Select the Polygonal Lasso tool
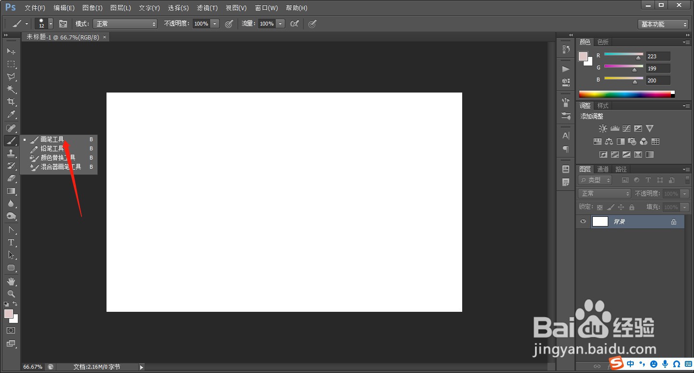The image size is (694, 373). click(11, 77)
